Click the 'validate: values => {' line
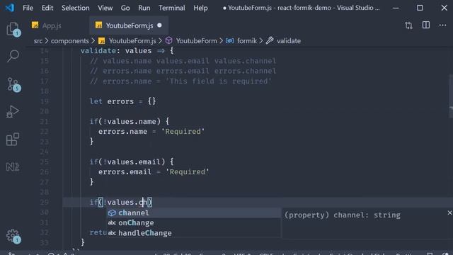453x255 pixels. (x=127, y=50)
